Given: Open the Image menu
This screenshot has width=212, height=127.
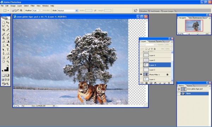Looking at the screenshot, I should click(13, 6).
